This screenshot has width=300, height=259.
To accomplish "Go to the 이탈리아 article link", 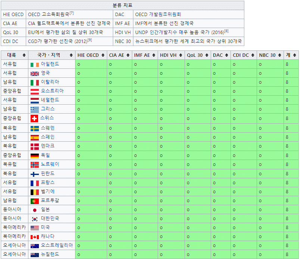I will pyautogui.click(x=50, y=82).
